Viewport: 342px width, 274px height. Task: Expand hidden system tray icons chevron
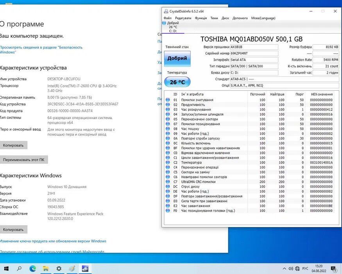point(285,269)
